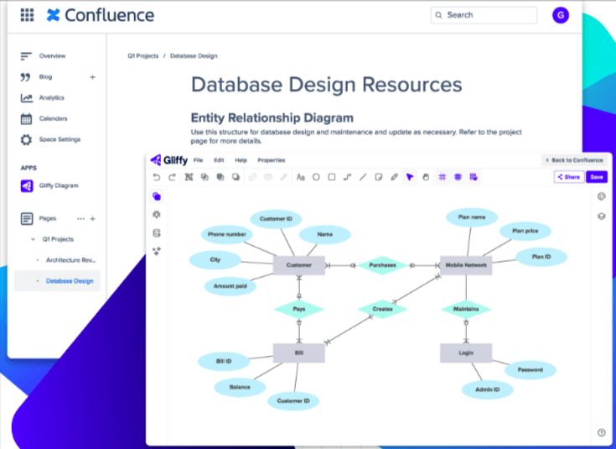Screen dimensions: 616x449
Task: Select the Plan price attribute ellipse
Action: point(525,231)
